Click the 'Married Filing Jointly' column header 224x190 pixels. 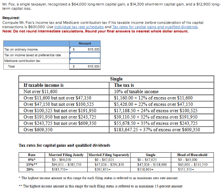click(66, 155)
